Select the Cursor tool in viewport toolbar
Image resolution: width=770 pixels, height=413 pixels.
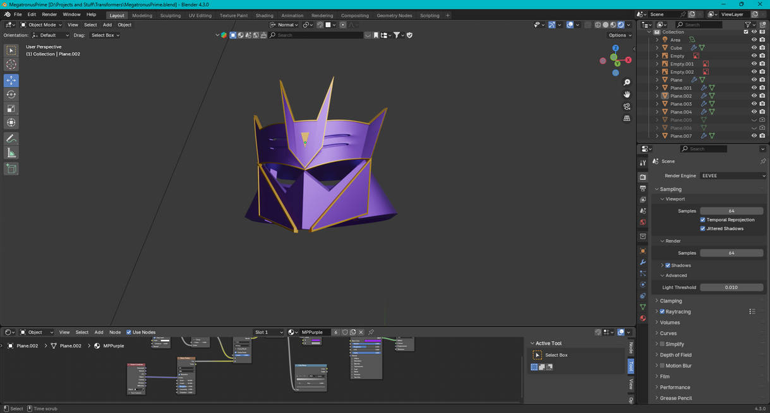pos(11,64)
